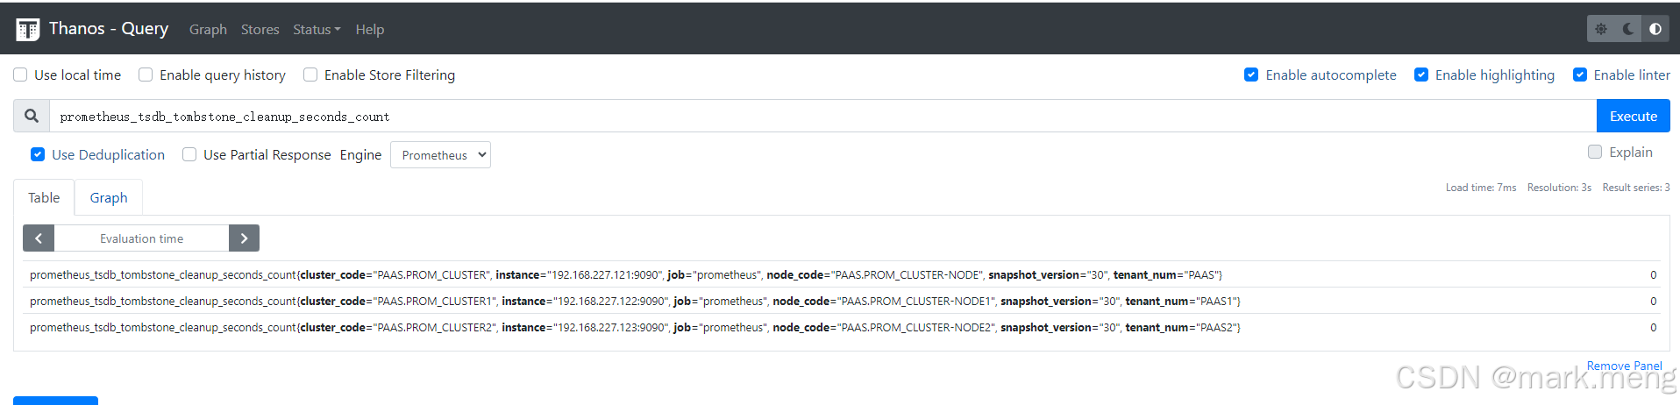Select the Table tab
Screen dimensions: 1680x405
click(44, 197)
